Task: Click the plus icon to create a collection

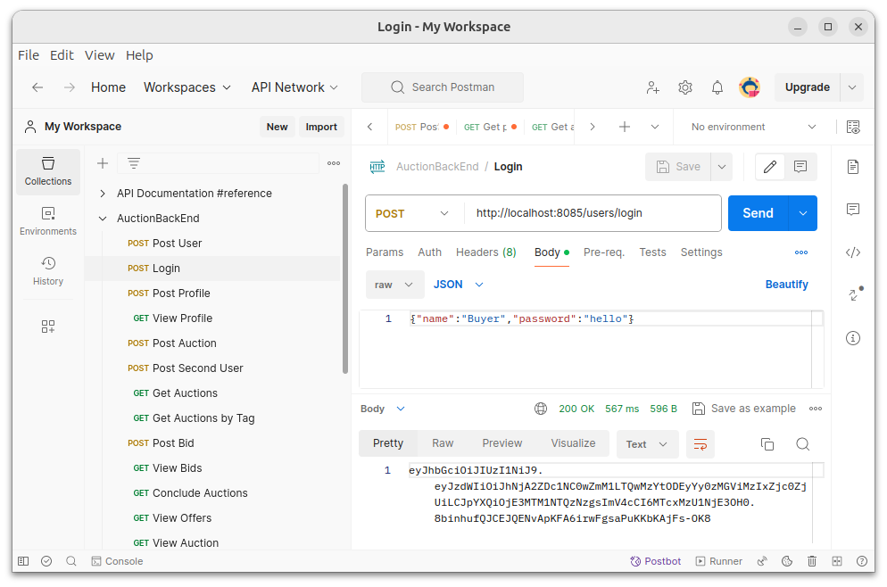Action: (103, 163)
